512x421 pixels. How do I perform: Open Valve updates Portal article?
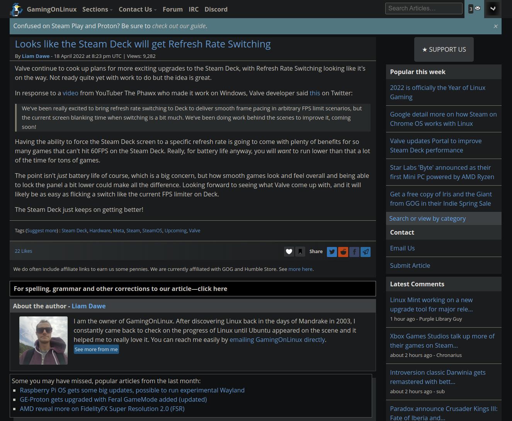pyautogui.click(x=436, y=145)
